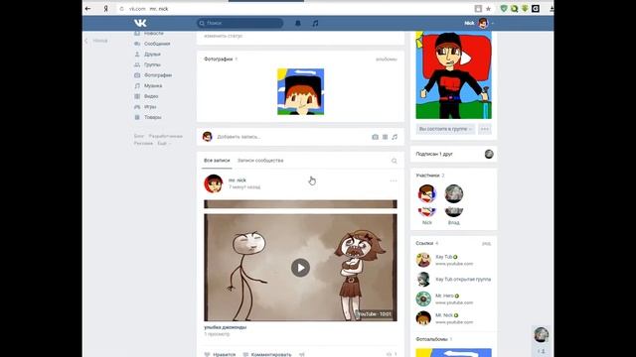Attach audio with the note icon in post box
This screenshot has width=636, height=357.
coord(395,137)
